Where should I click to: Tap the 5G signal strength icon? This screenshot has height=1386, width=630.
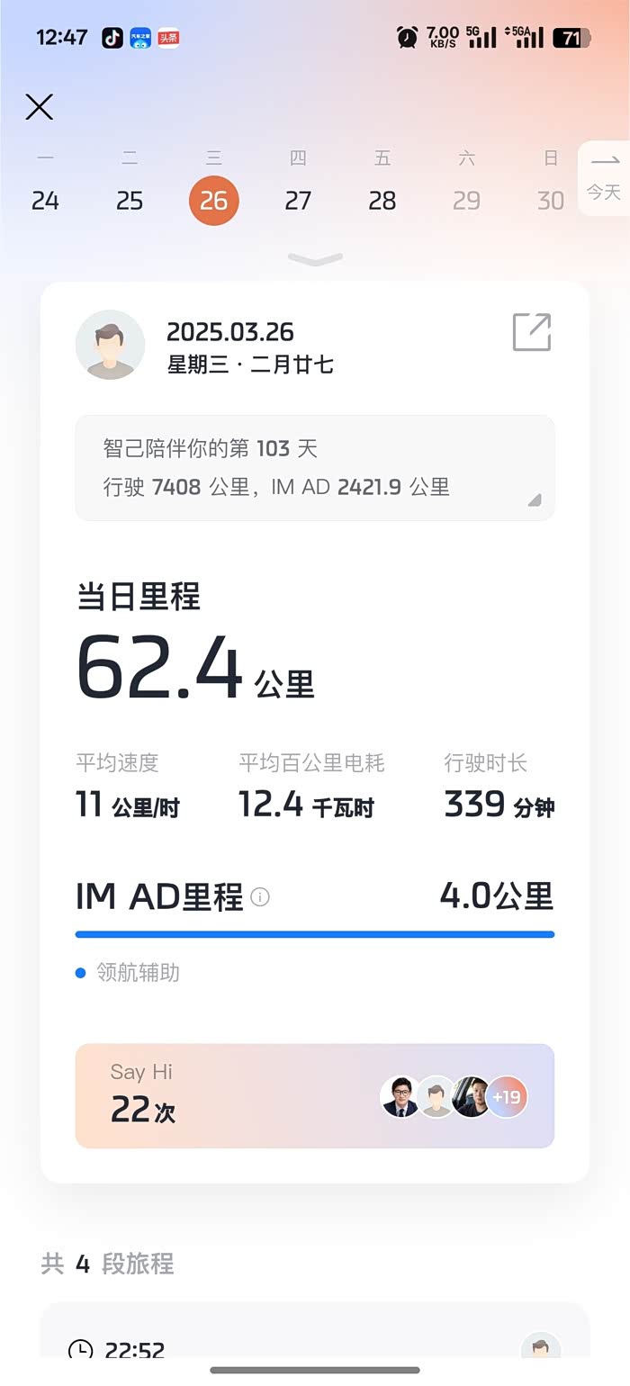click(481, 37)
